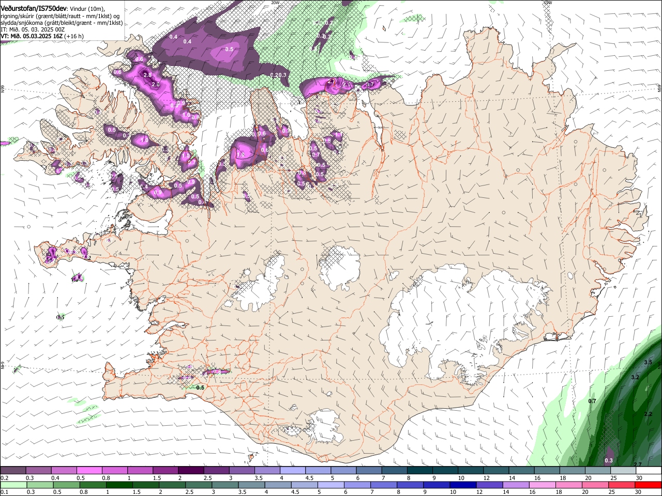Pick the bright red swatch in the rain scale
Screen dimensions: 662x496
[648, 485]
